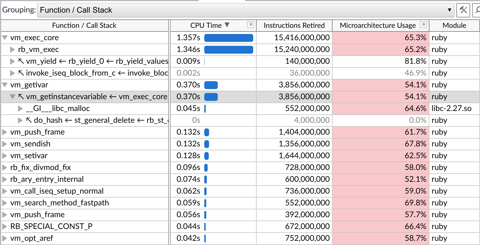Select the vm_call_iseq_setup_normal function name

tap(57, 191)
